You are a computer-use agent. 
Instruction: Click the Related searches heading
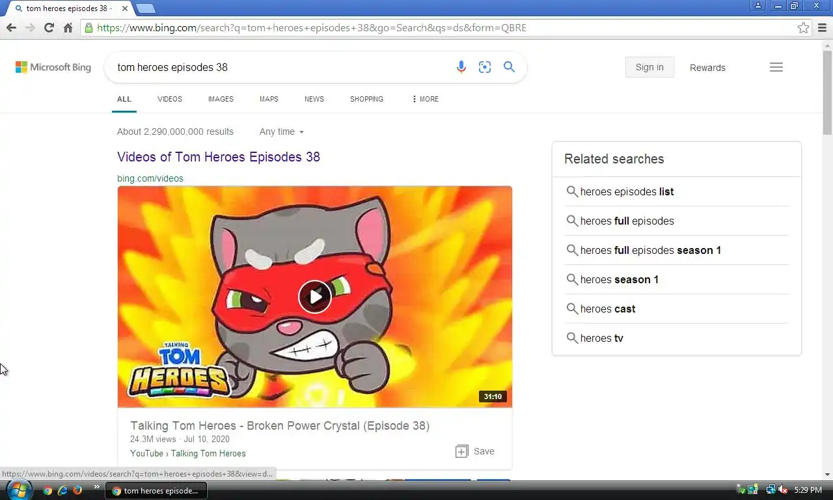[x=614, y=159]
